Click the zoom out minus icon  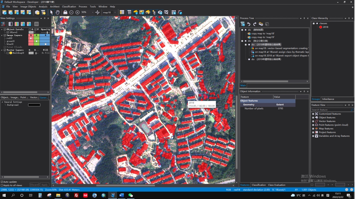(x=71, y=12)
